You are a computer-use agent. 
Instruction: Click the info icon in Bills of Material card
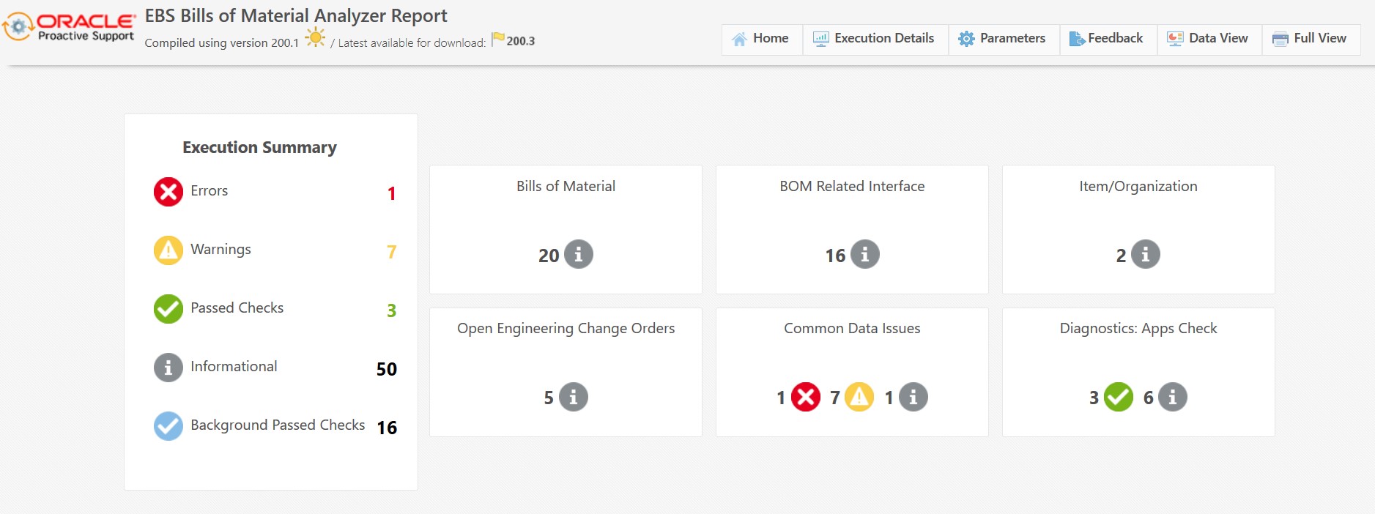(x=579, y=254)
